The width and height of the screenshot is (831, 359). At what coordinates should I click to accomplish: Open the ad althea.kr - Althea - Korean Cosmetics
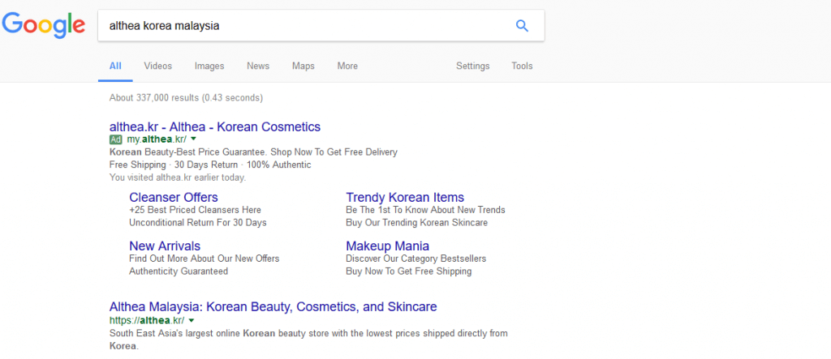(214, 127)
